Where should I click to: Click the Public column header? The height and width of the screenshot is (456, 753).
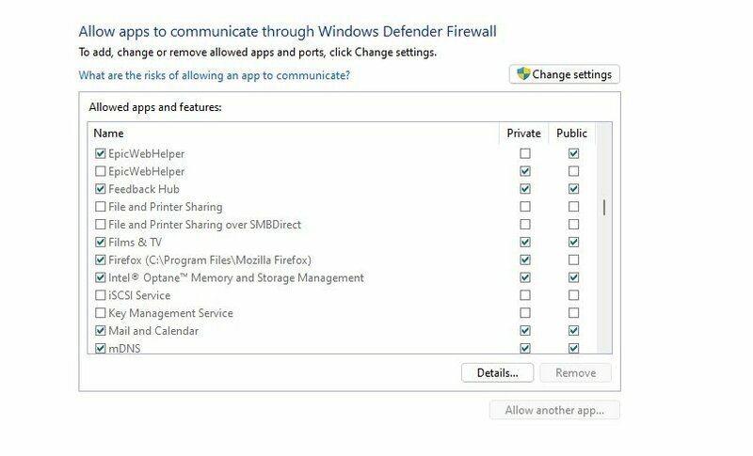click(x=571, y=134)
